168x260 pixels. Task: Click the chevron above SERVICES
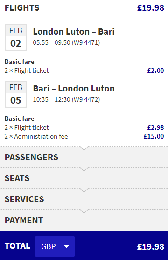pyautogui.click(x=84, y=190)
